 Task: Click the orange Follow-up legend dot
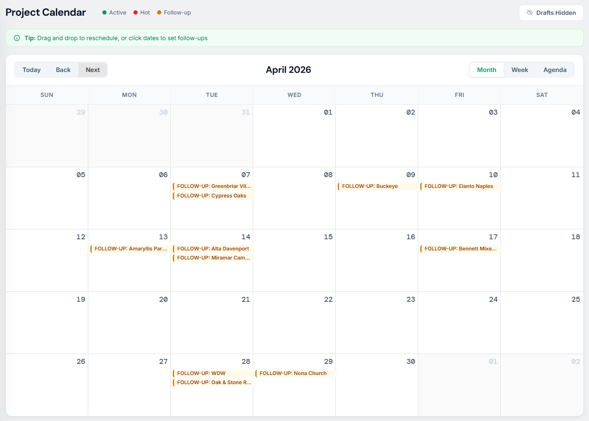point(159,12)
